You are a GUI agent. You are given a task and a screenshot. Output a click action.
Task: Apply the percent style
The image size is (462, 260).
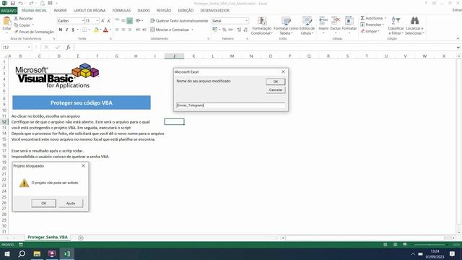pyautogui.click(x=225, y=30)
